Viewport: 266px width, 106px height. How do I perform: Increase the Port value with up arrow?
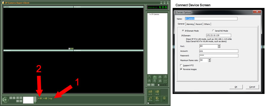coord(219,45)
